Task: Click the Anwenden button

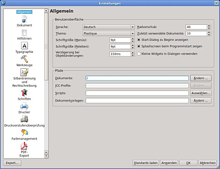Action: point(169,163)
